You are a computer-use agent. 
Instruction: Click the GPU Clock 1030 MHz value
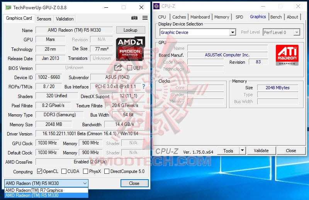[x=47, y=142]
